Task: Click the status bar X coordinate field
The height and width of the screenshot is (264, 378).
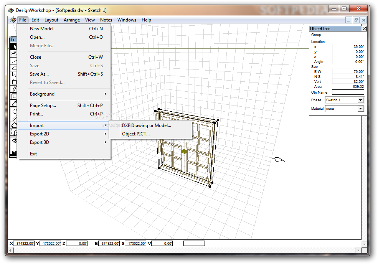Action: point(24,244)
